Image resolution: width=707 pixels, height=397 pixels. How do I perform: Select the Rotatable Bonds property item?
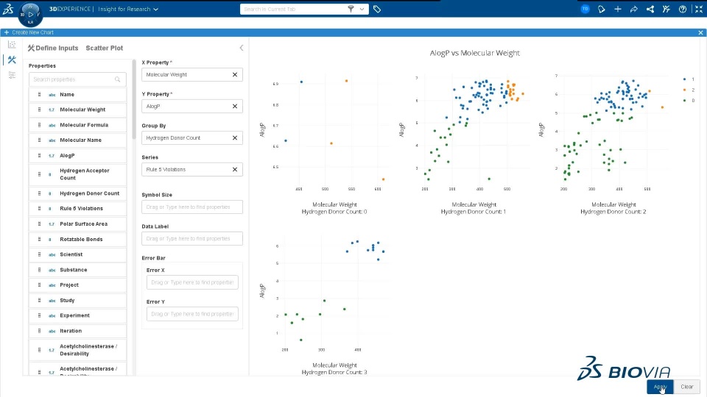point(81,240)
